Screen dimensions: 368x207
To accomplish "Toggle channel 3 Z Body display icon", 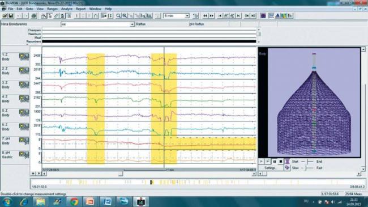I will 22,84.
